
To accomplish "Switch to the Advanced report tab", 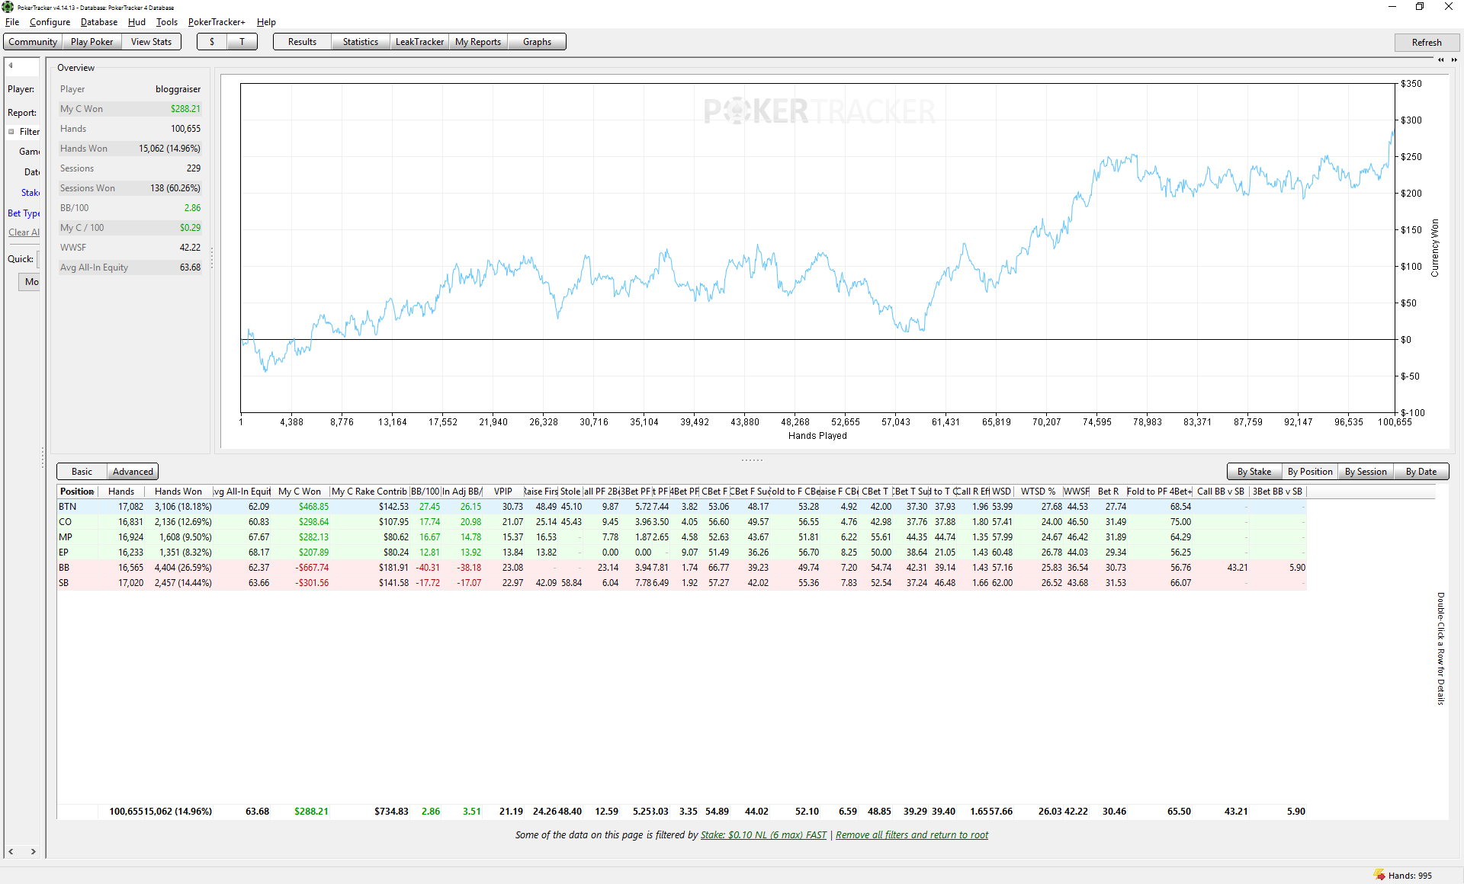I will click(133, 472).
